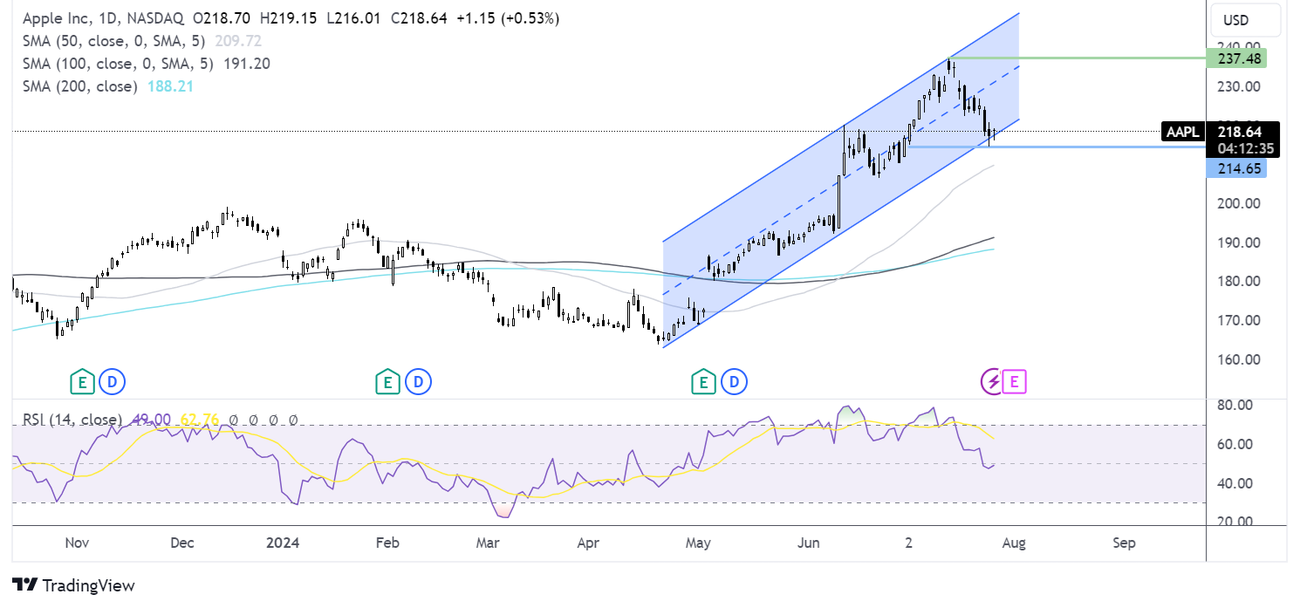Select the earnings E marker near May
Screen dimensions: 1300x608
tap(703, 381)
